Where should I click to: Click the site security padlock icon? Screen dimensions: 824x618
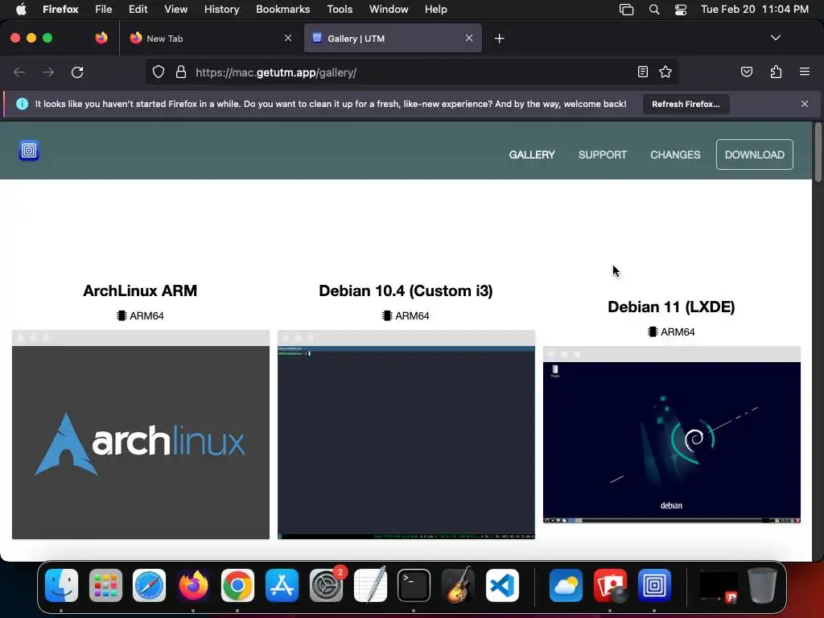pyautogui.click(x=181, y=72)
